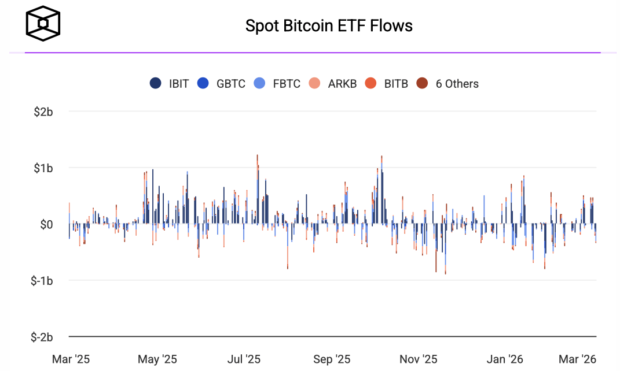The height and width of the screenshot is (371, 620).
Task: Toggle ARKB series via its legend dot
Action: pos(314,84)
